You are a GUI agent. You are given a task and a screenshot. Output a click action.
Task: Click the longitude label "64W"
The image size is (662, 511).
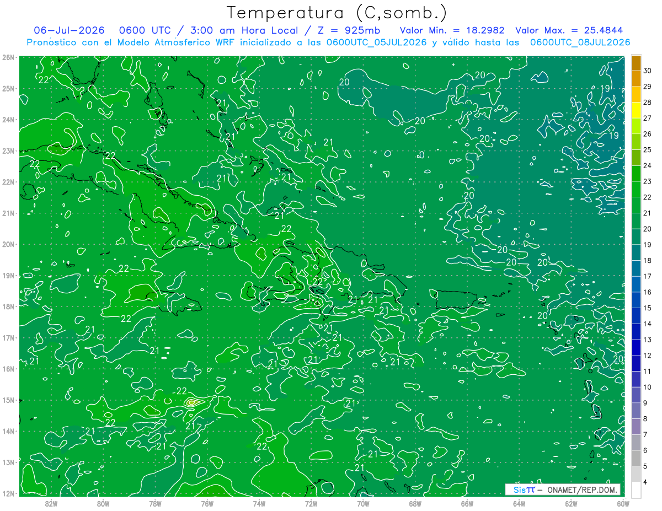click(x=519, y=503)
